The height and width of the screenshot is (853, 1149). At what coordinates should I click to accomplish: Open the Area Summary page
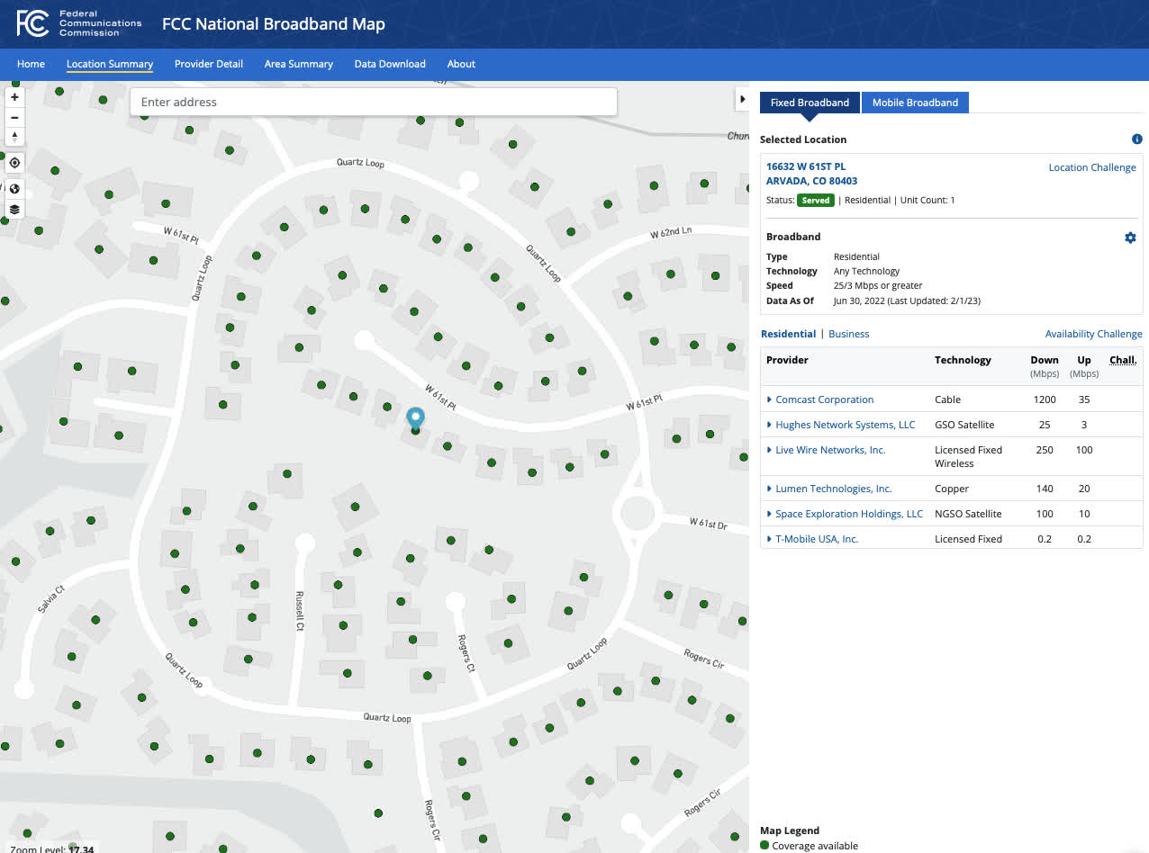coord(299,64)
